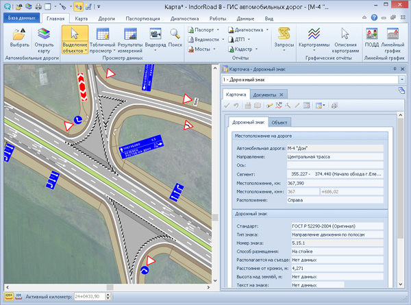Screen dimensions: 411x305
Task: Open the База данных button
Action: point(21,19)
